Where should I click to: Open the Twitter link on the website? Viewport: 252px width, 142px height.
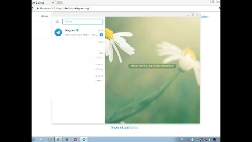click(x=204, y=17)
